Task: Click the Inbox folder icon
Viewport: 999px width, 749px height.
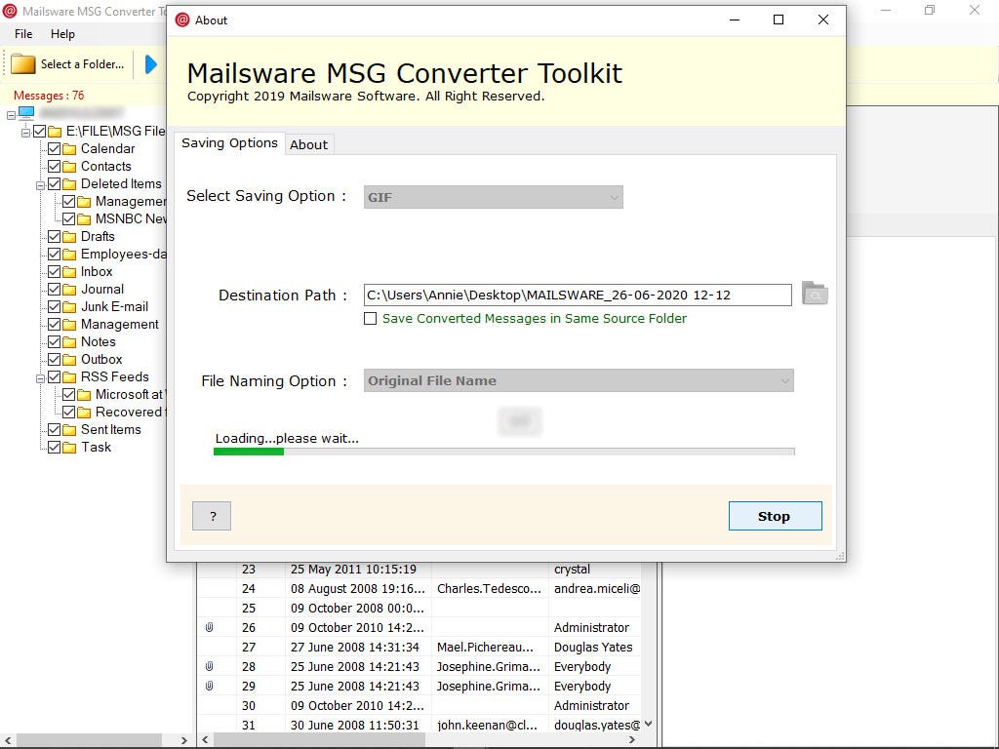Action: [x=69, y=272]
